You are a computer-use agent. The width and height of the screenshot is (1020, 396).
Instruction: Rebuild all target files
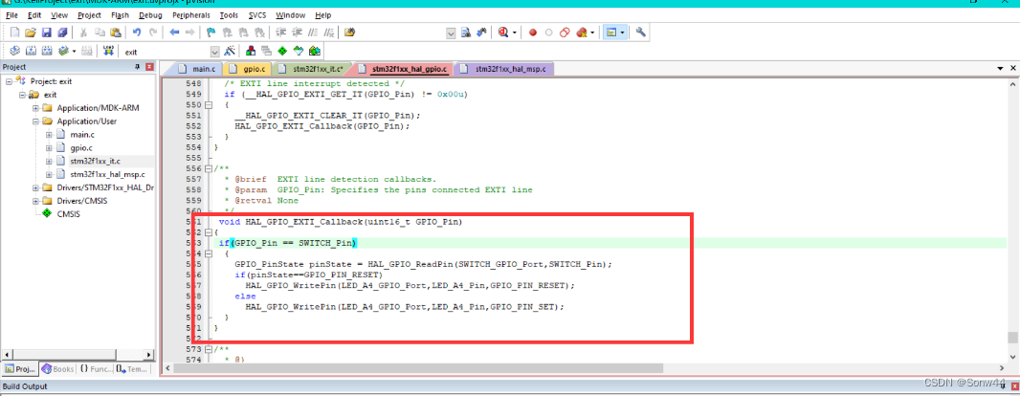[x=47, y=51]
